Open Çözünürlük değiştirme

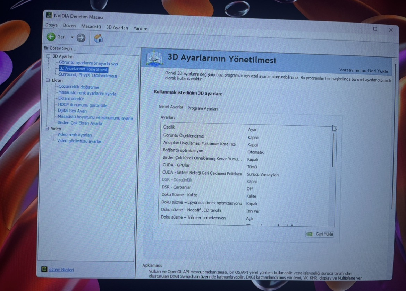click(x=79, y=87)
